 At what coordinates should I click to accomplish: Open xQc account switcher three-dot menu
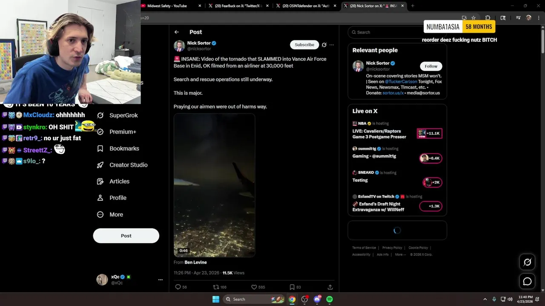click(161, 280)
